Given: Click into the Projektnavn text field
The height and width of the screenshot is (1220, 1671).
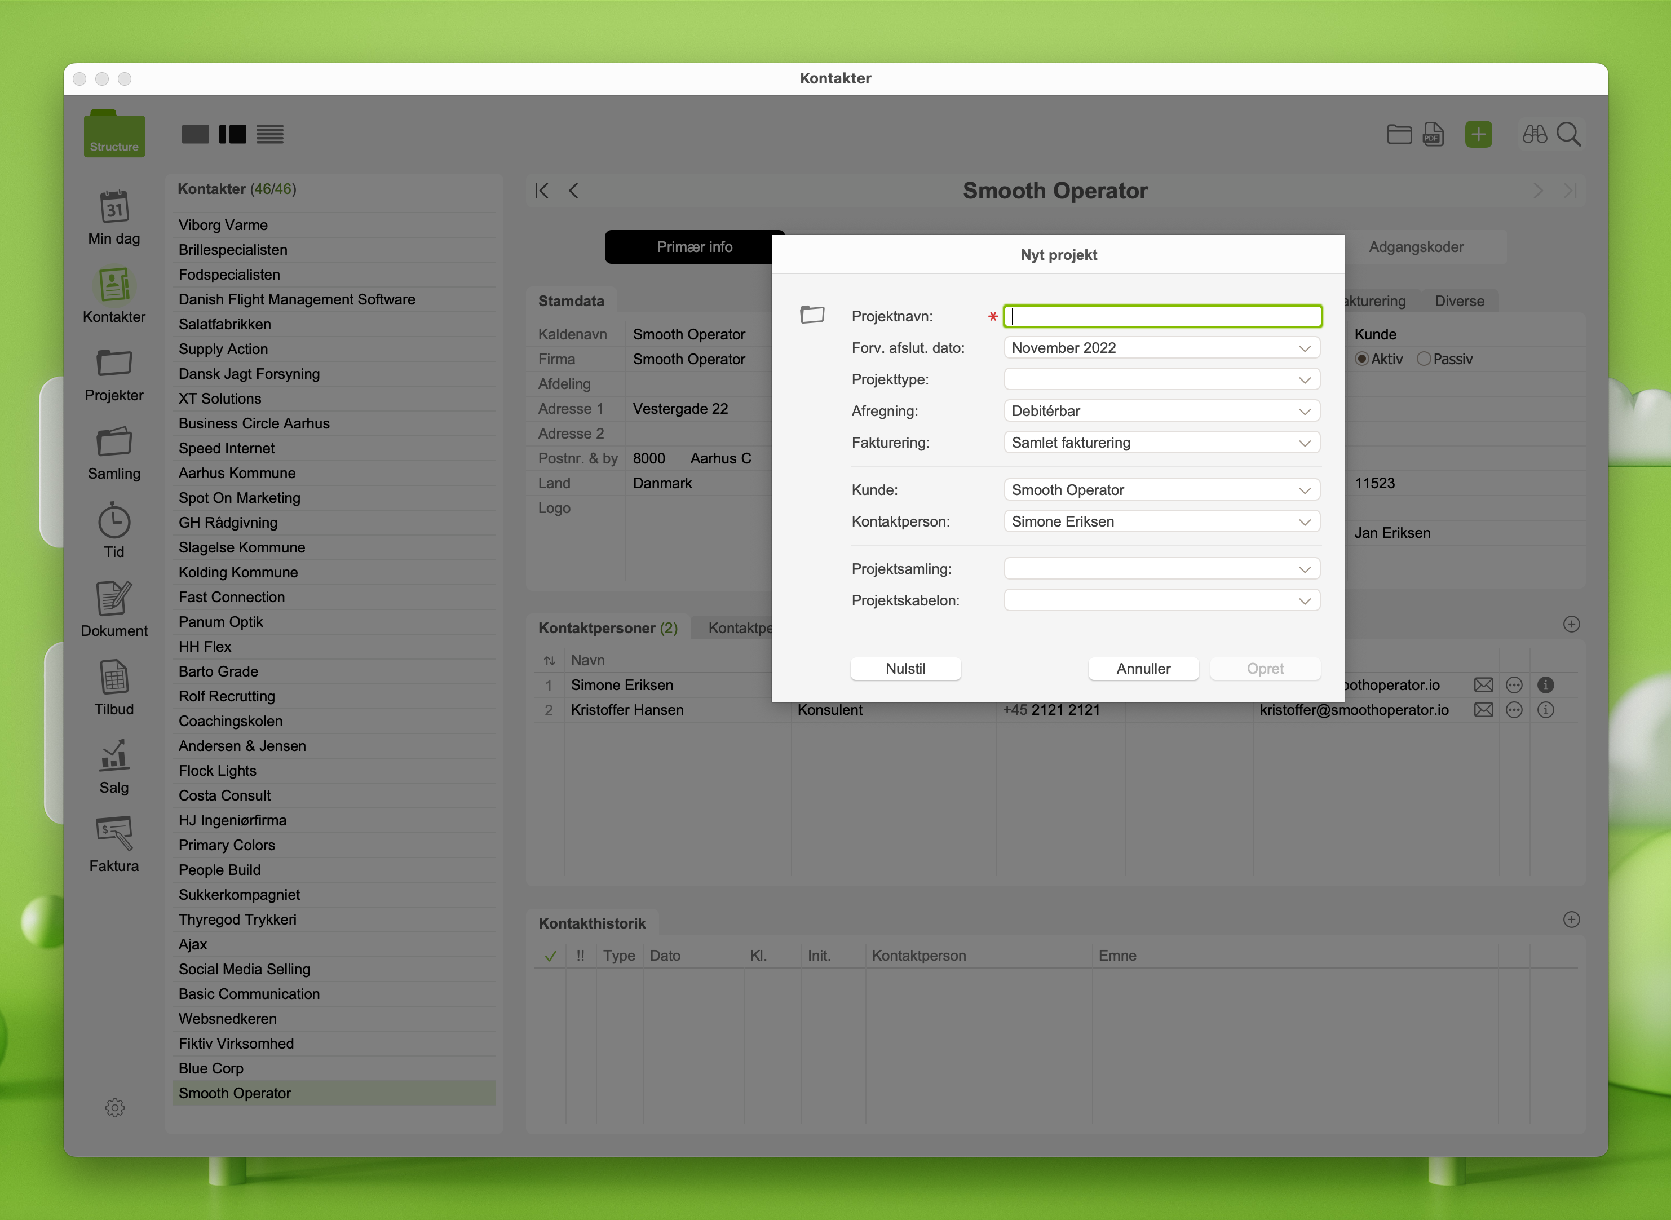Looking at the screenshot, I should 1161,316.
